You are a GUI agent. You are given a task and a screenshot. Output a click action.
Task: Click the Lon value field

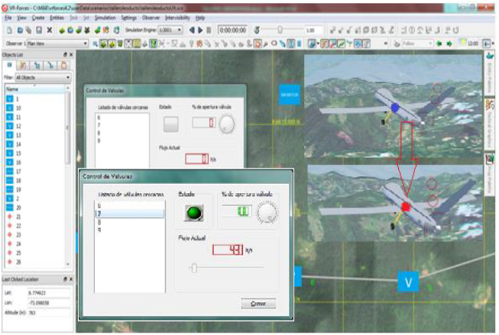[x=49, y=303]
